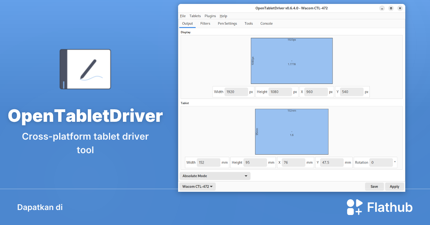
Task: Click the display Y offset field
Action: (x=351, y=92)
